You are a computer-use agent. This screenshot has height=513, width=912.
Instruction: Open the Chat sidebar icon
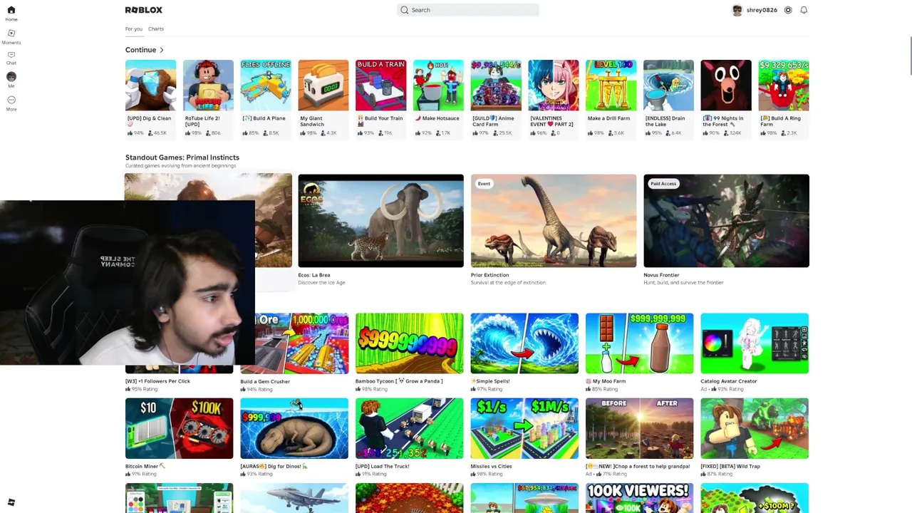click(11, 58)
